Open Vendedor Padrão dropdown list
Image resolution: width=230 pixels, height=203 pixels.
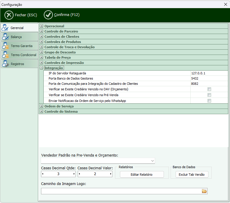coord(153,161)
